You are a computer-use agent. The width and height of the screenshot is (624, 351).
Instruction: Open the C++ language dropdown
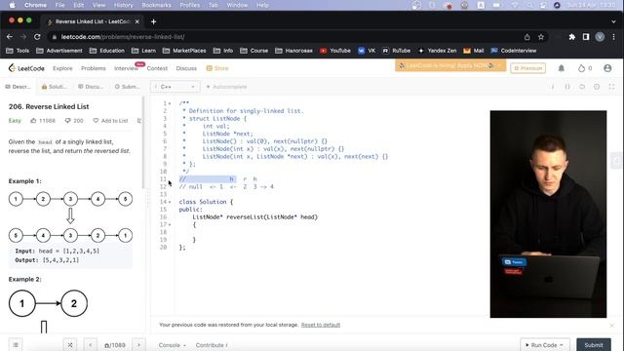point(175,87)
